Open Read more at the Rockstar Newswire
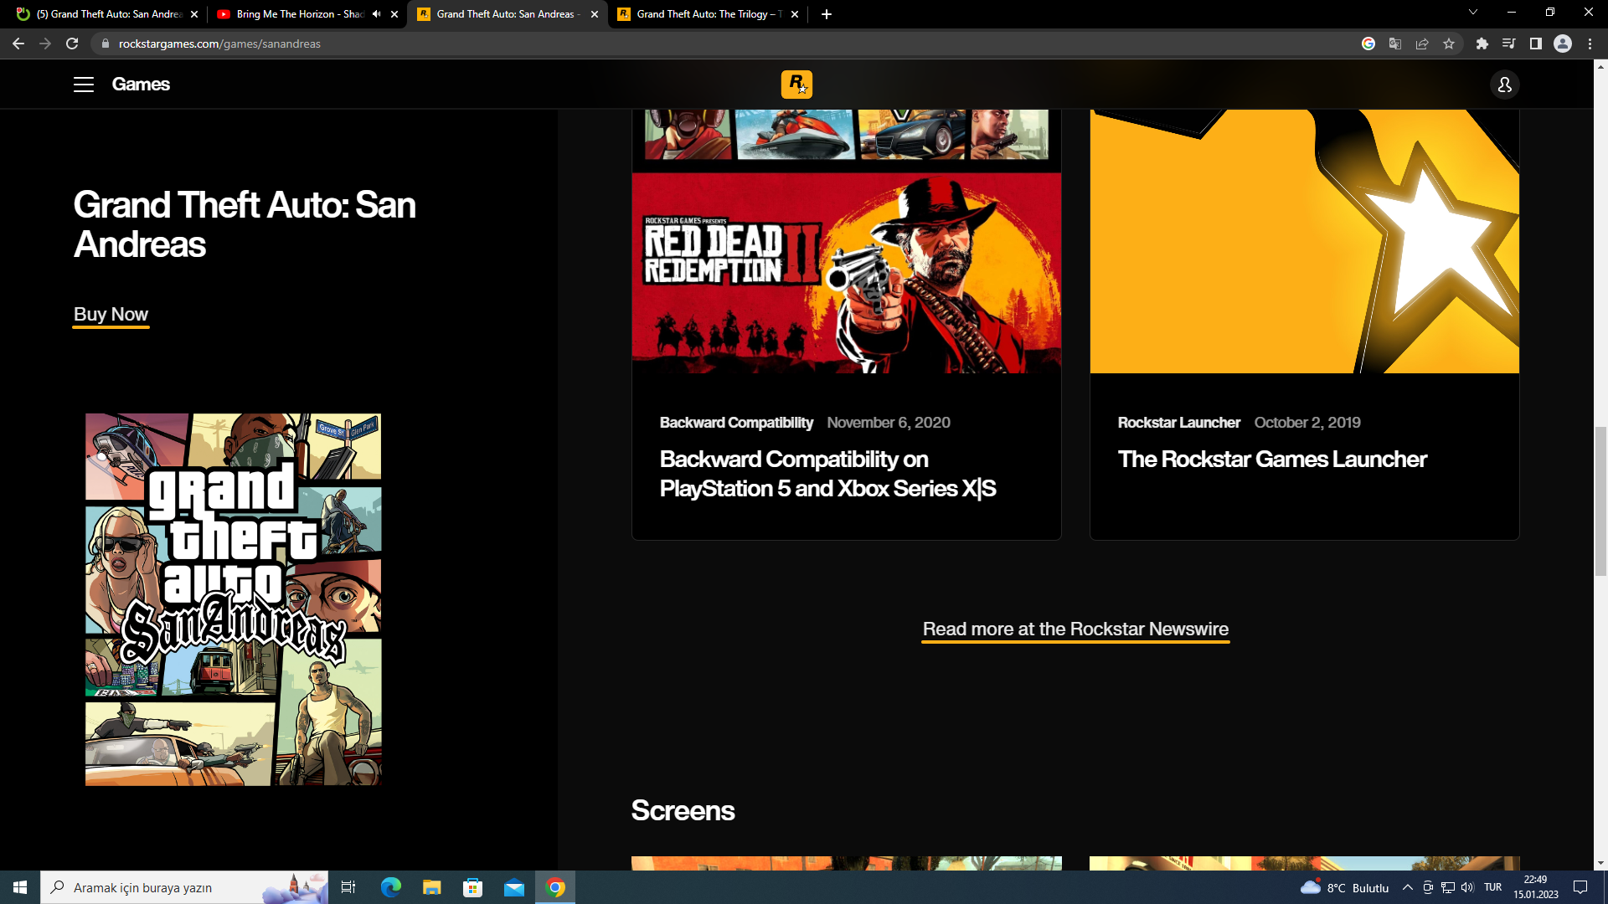 click(1075, 629)
